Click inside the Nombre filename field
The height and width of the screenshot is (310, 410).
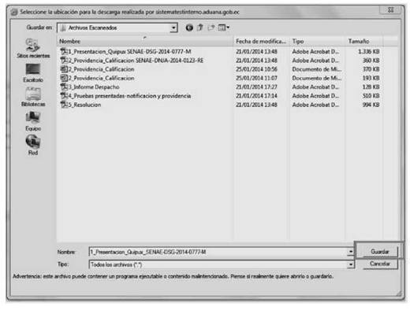[x=218, y=252]
